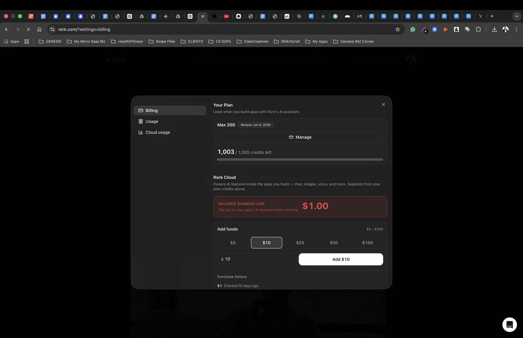
Task: Play the dimmed background video
Action: [261, 311]
